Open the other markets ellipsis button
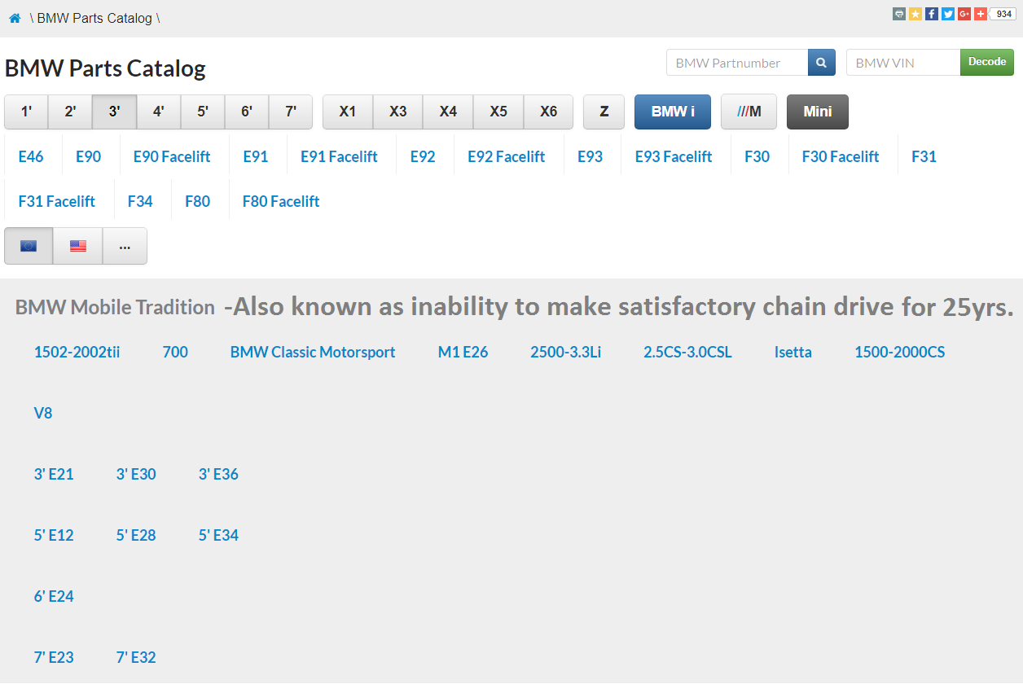Viewport: 1023px width, 684px height. tap(125, 246)
